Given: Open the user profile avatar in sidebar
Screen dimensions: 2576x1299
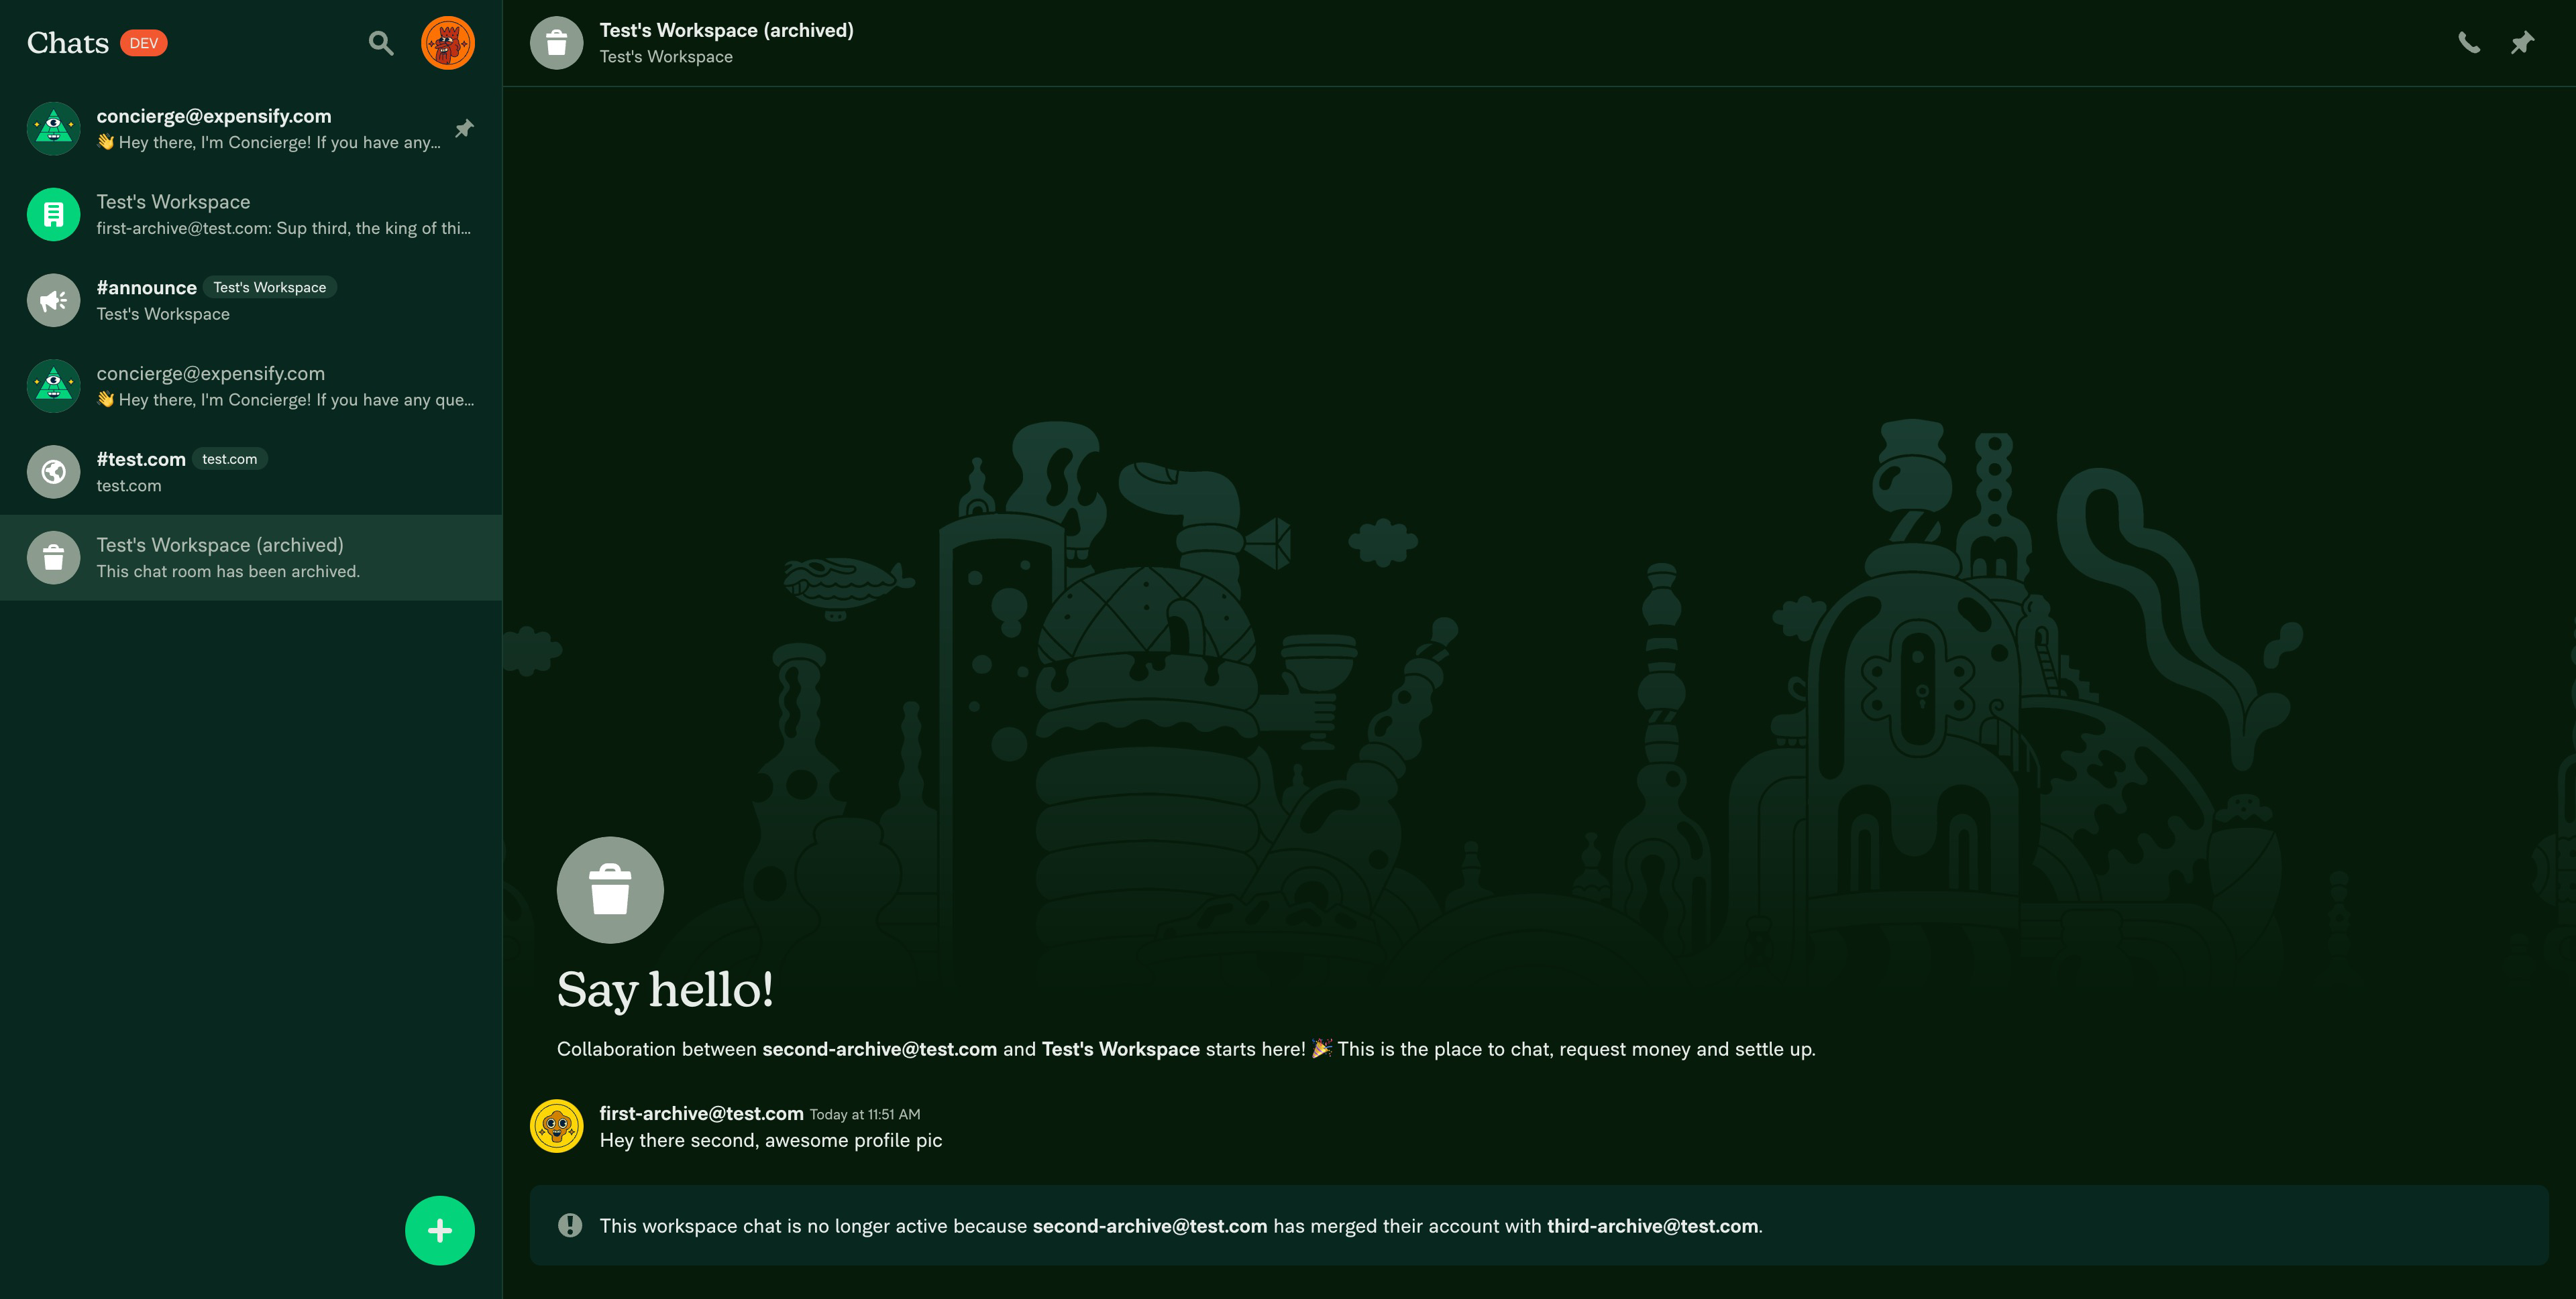Looking at the screenshot, I should click(448, 43).
